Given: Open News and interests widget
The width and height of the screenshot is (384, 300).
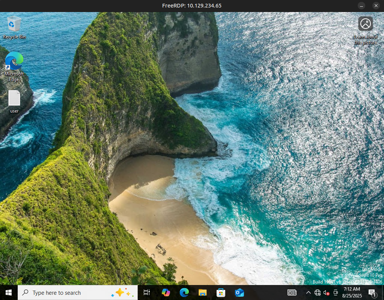Looking at the screenshot, I should pos(292,292).
